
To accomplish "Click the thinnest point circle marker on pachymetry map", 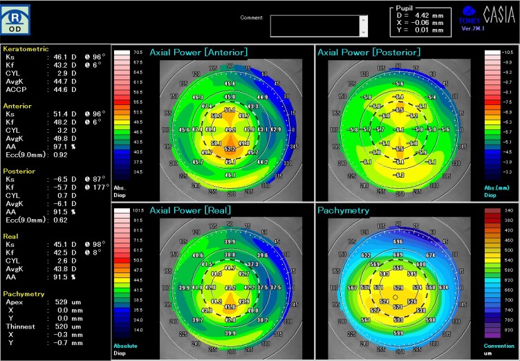I will 395,297.
